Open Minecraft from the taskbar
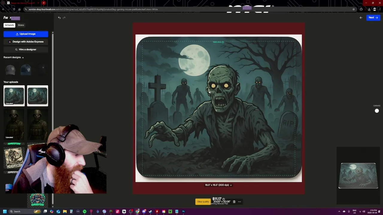The width and height of the screenshot is (383, 215). click(170, 211)
